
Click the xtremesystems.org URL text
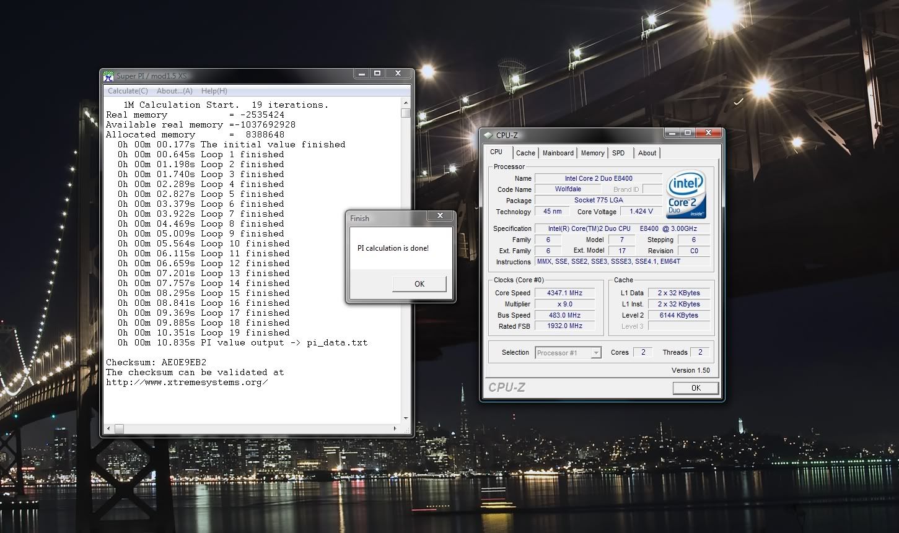pos(186,382)
